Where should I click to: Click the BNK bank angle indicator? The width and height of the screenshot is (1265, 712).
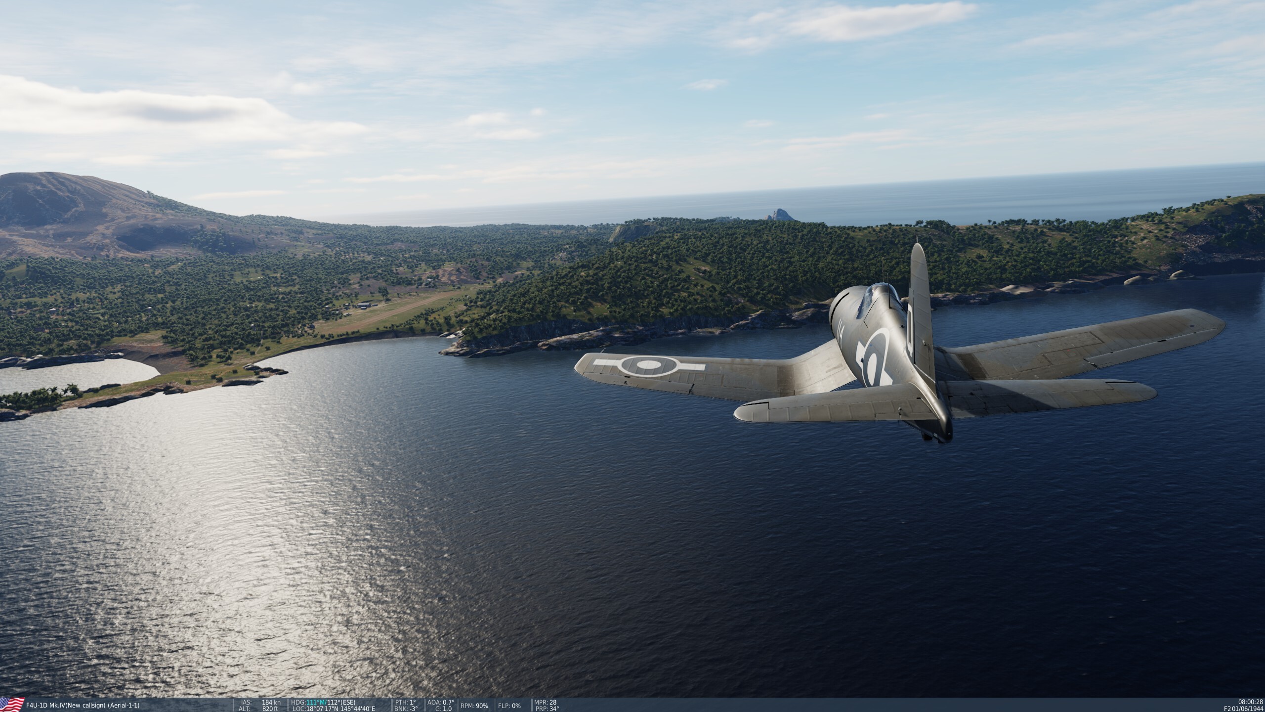point(406,709)
